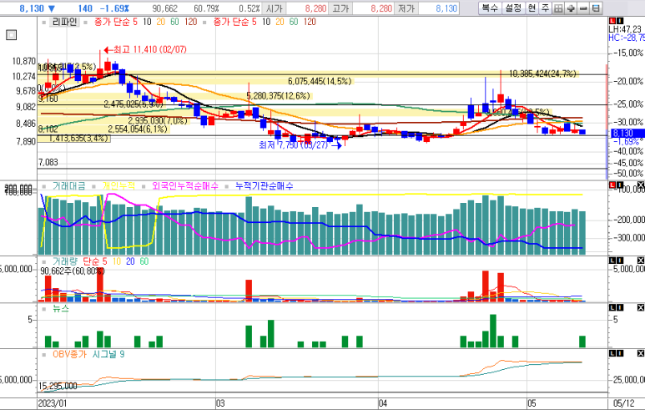645x410 pixels.
Task: Click the 05/12 date label on the time axis
Action: [x=623, y=403]
